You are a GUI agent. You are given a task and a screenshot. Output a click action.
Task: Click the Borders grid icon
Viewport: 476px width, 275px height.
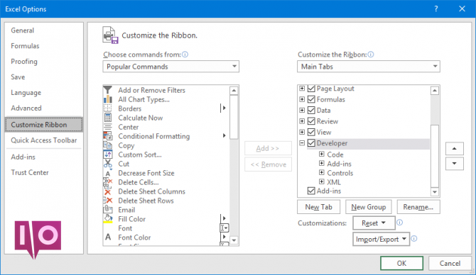pos(108,108)
